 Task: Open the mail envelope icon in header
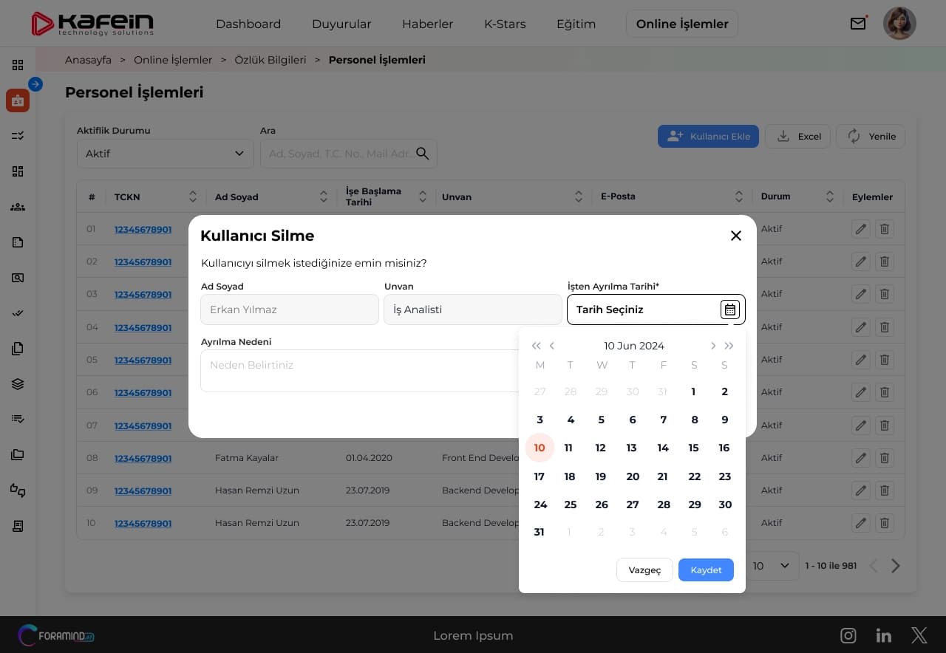click(x=858, y=24)
